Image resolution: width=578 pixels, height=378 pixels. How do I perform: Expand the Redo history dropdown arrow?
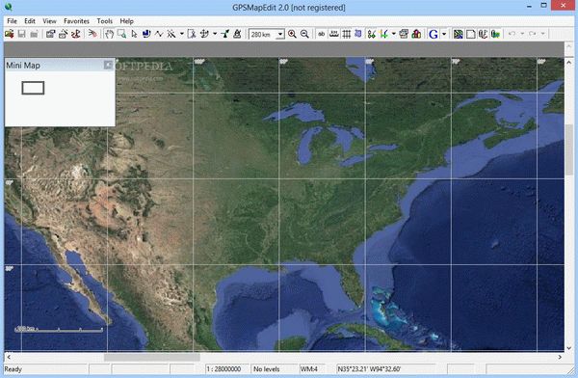pyautogui.click(x=542, y=34)
